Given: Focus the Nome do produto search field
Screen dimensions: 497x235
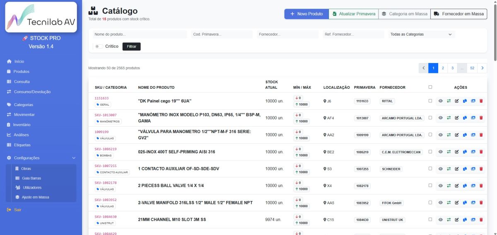Looking at the screenshot, I should [140, 34].
